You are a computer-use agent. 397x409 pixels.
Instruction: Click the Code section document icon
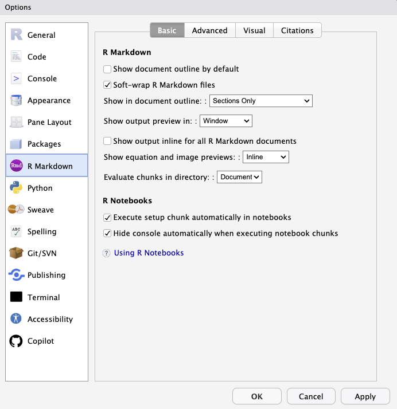[x=16, y=57]
